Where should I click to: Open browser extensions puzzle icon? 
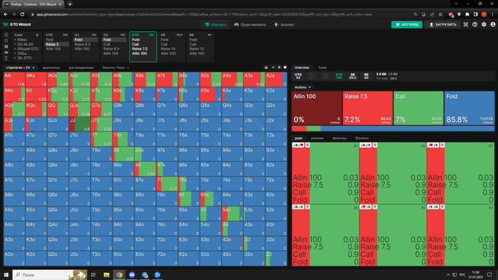tap(467, 14)
